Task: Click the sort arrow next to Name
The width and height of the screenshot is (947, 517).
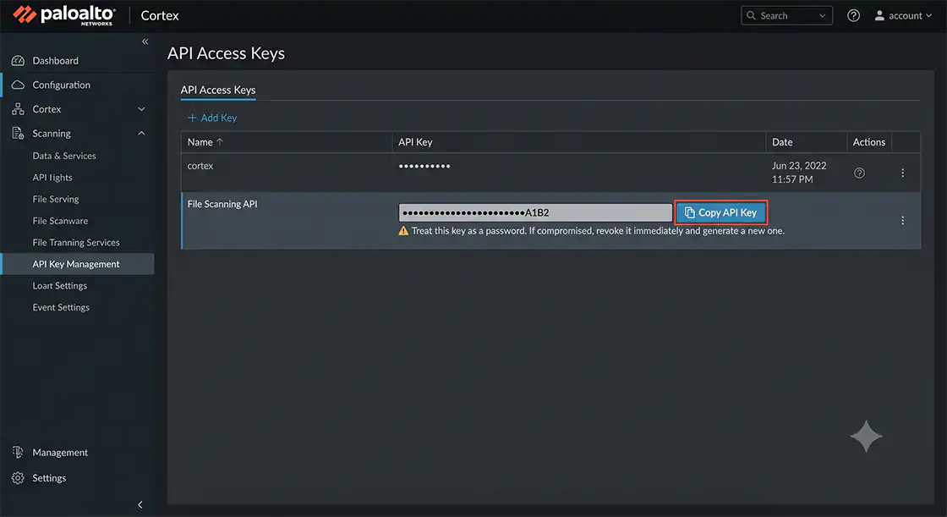Action: [220, 142]
